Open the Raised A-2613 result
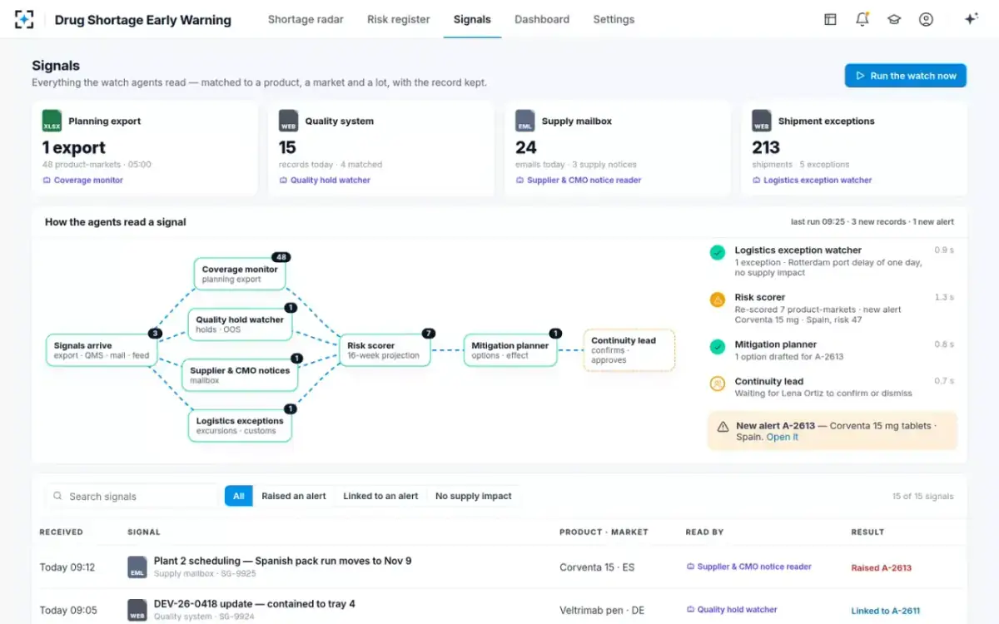Image resolution: width=999 pixels, height=624 pixels. point(881,567)
